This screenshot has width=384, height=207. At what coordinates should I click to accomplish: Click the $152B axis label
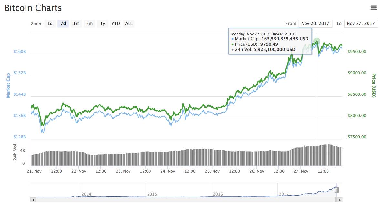point(20,73)
